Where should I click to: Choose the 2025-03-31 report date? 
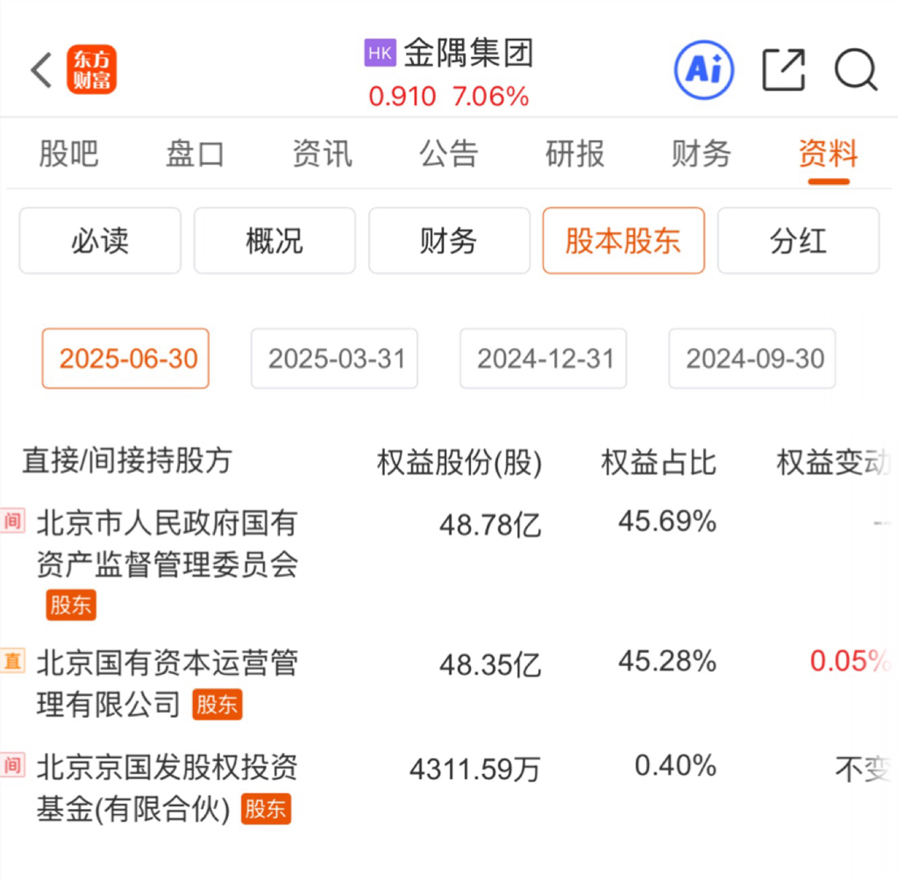point(334,358)
